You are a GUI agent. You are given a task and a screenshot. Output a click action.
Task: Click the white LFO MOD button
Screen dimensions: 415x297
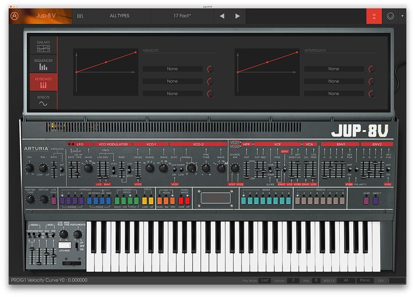[x=65, y=245]
